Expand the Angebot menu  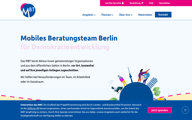pos(89,15)
